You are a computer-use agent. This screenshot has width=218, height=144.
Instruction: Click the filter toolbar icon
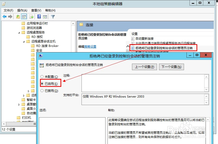[x=53, y=16]
